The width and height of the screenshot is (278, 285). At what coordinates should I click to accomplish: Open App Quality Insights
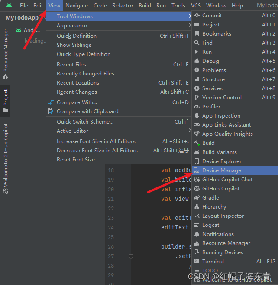click(235, 134)
